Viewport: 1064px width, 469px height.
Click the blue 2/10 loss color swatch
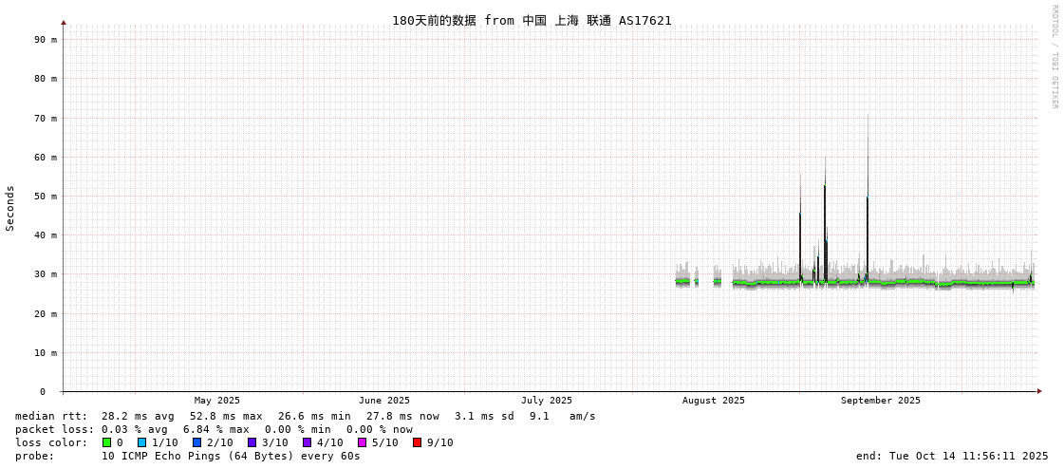pos(196,442)
